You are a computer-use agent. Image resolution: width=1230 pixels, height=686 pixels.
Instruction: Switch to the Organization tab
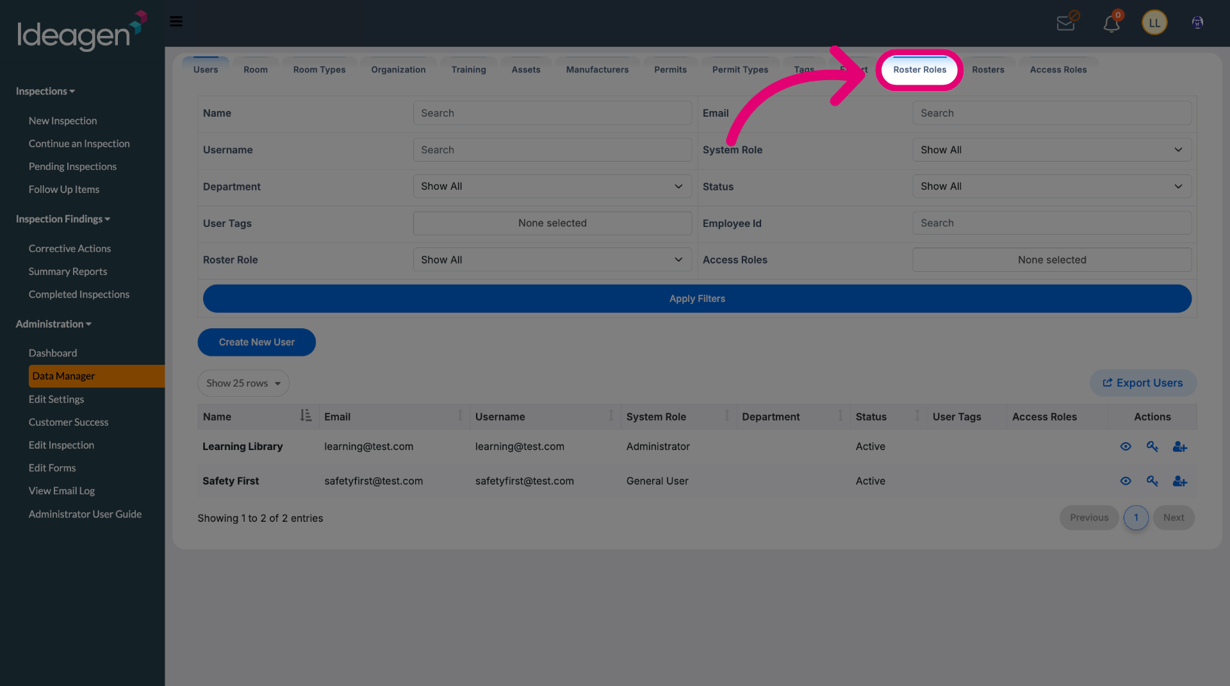click(x=398, y=69)
